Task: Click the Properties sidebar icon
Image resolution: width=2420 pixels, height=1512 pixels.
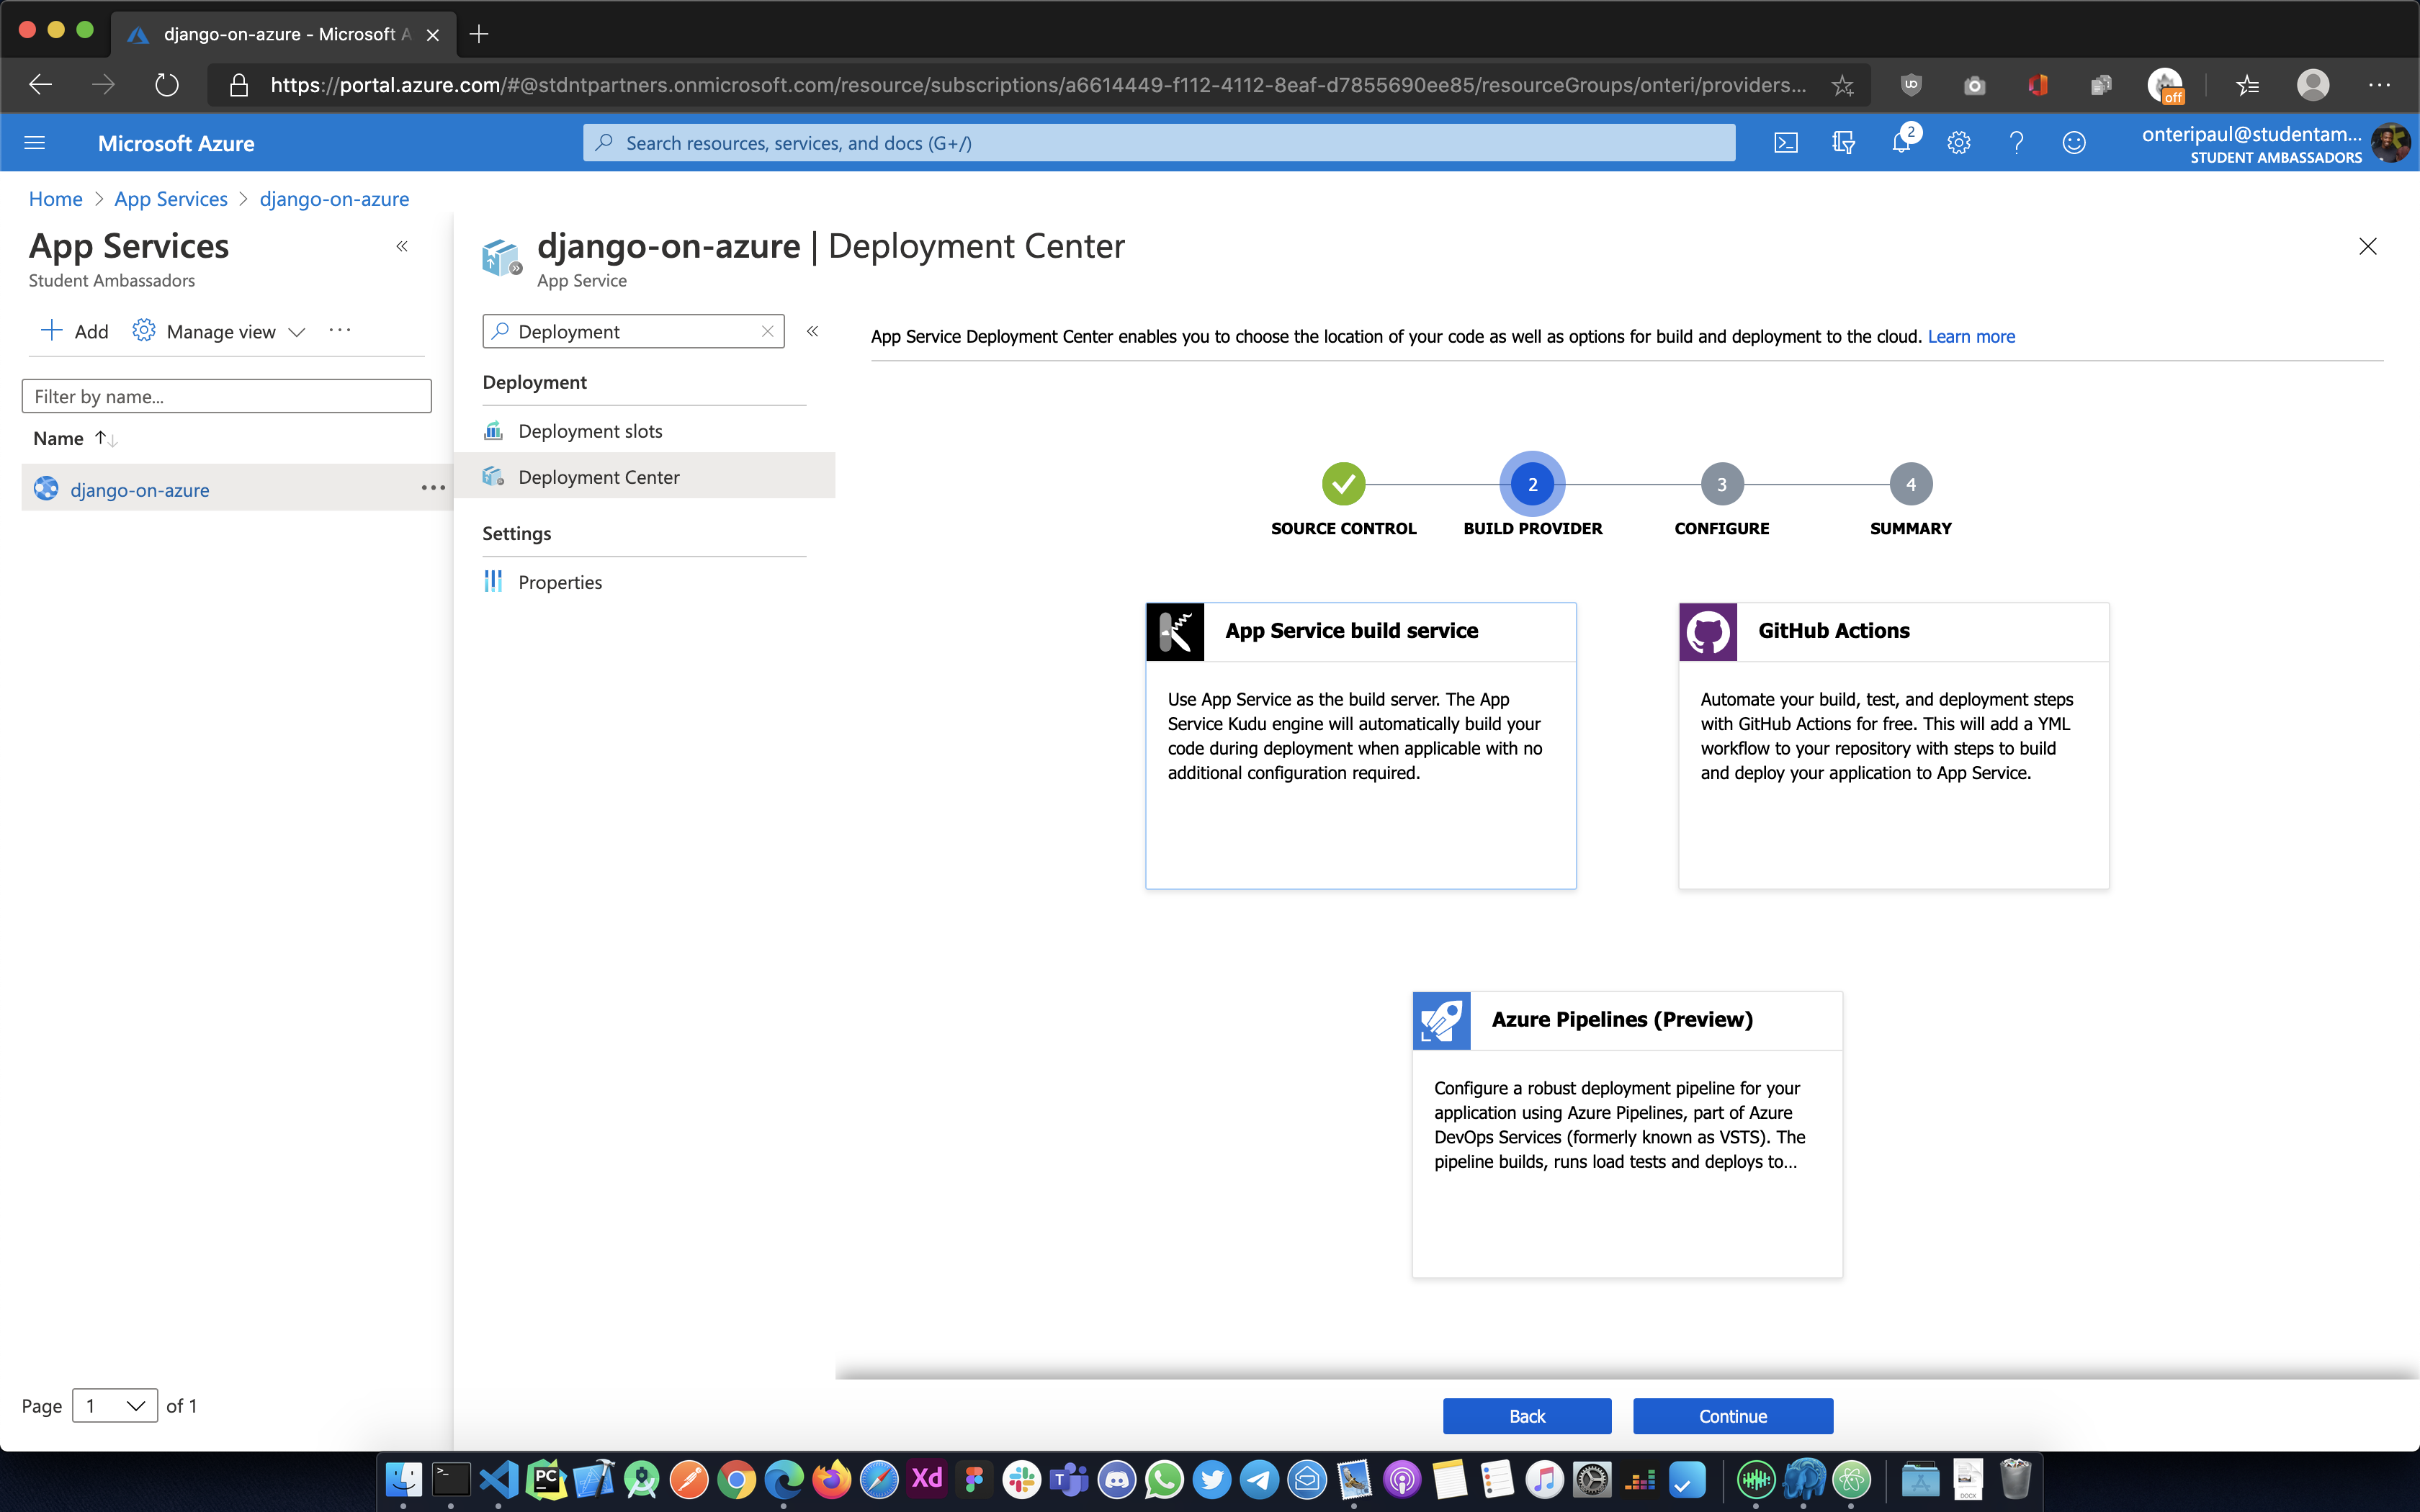Action: (x=495, y=582)
